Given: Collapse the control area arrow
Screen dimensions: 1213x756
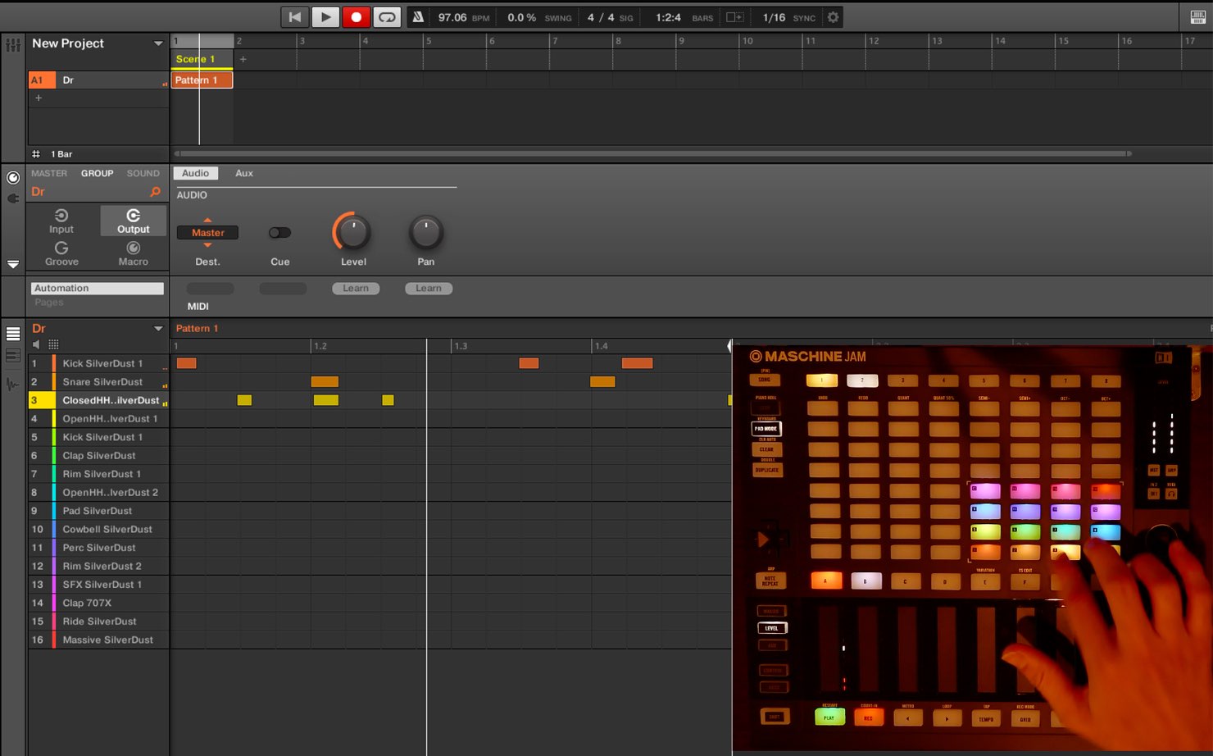Looking at the screenshot, I should tap(13, 264).
